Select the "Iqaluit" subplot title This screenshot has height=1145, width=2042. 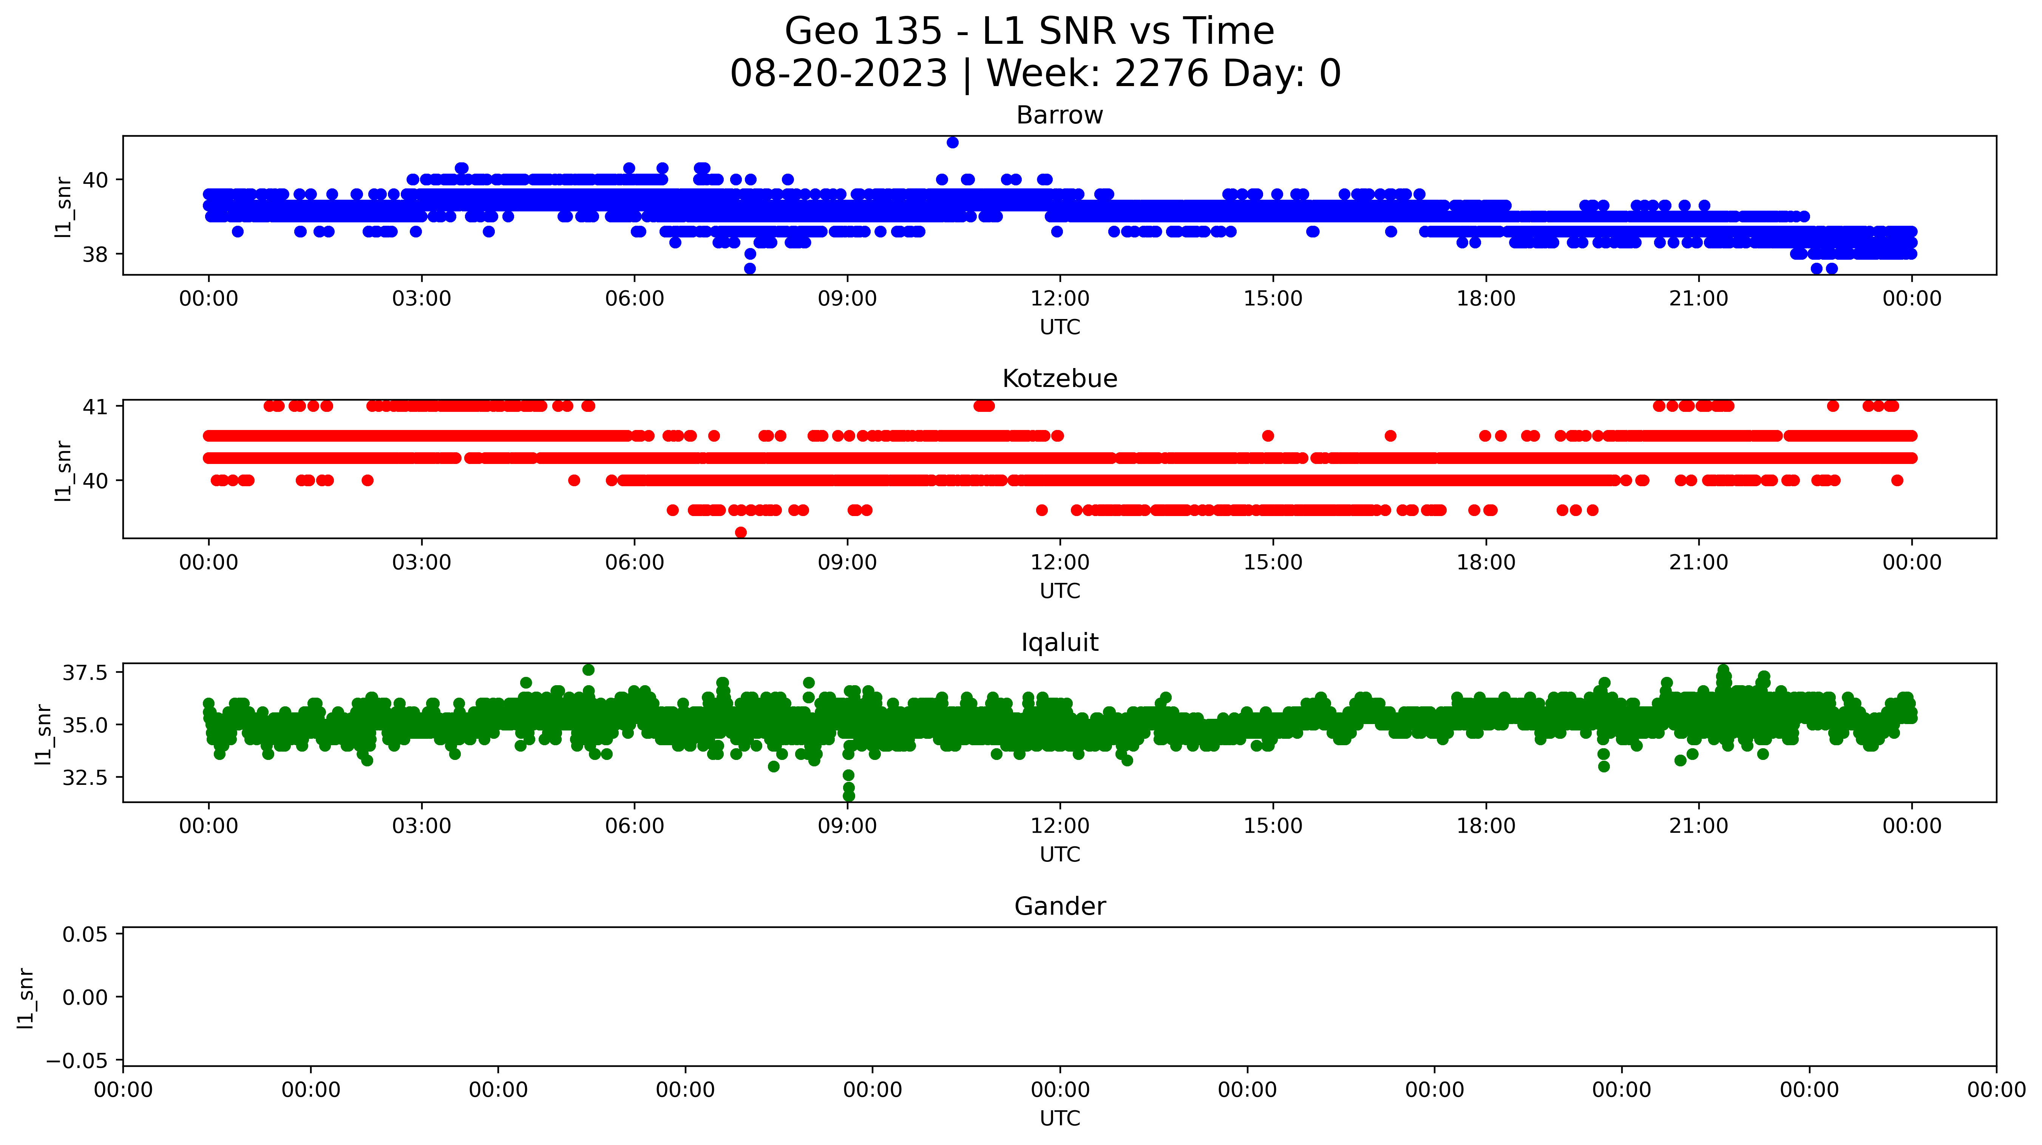1059,643
